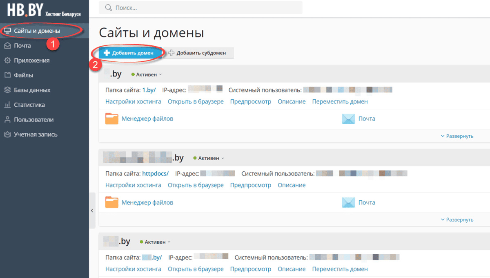
Task: Click the orange folder icon in the 1.by domain block
Action: click(112, 119)
